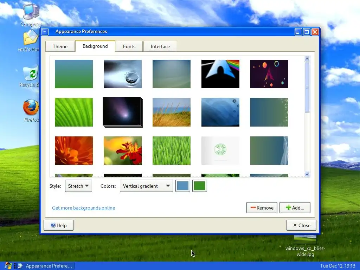The height and width of the screenshot is (270, 360).
Task: Switch to the Background tab
Action: click(95, 46)
